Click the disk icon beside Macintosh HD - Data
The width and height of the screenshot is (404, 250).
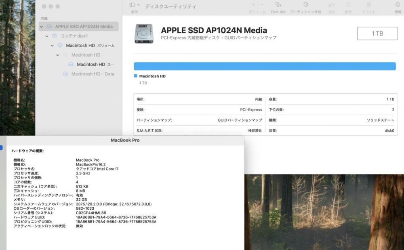click(65, 74)
